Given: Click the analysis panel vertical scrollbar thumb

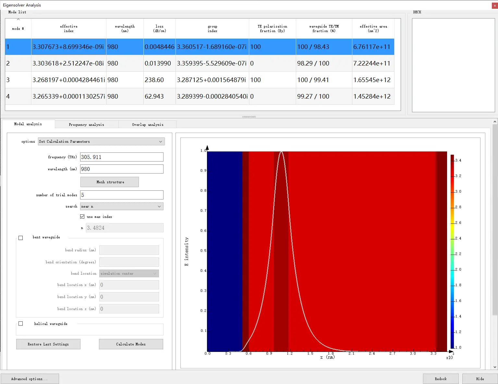Looking at the screenshot, I should [x=495, y=219].
